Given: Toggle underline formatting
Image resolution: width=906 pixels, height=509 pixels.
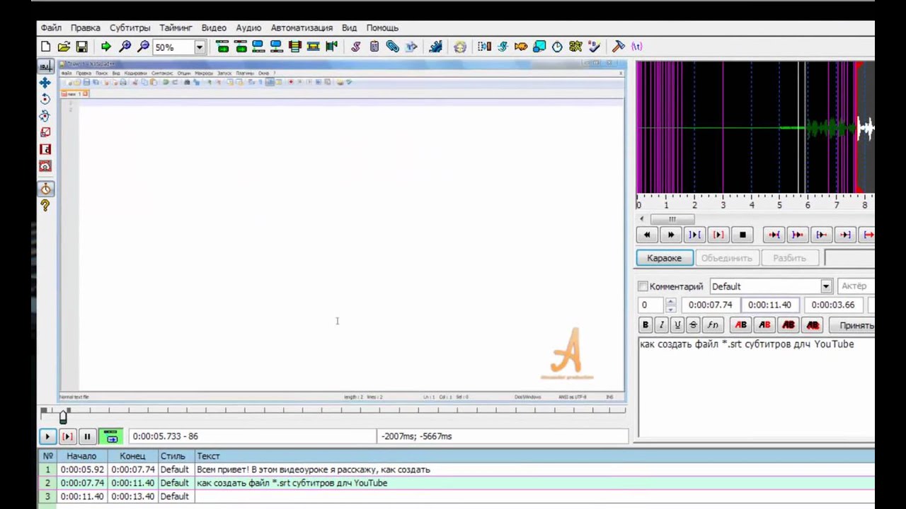Looking at the screenshot, I should (x=677, y=325).
